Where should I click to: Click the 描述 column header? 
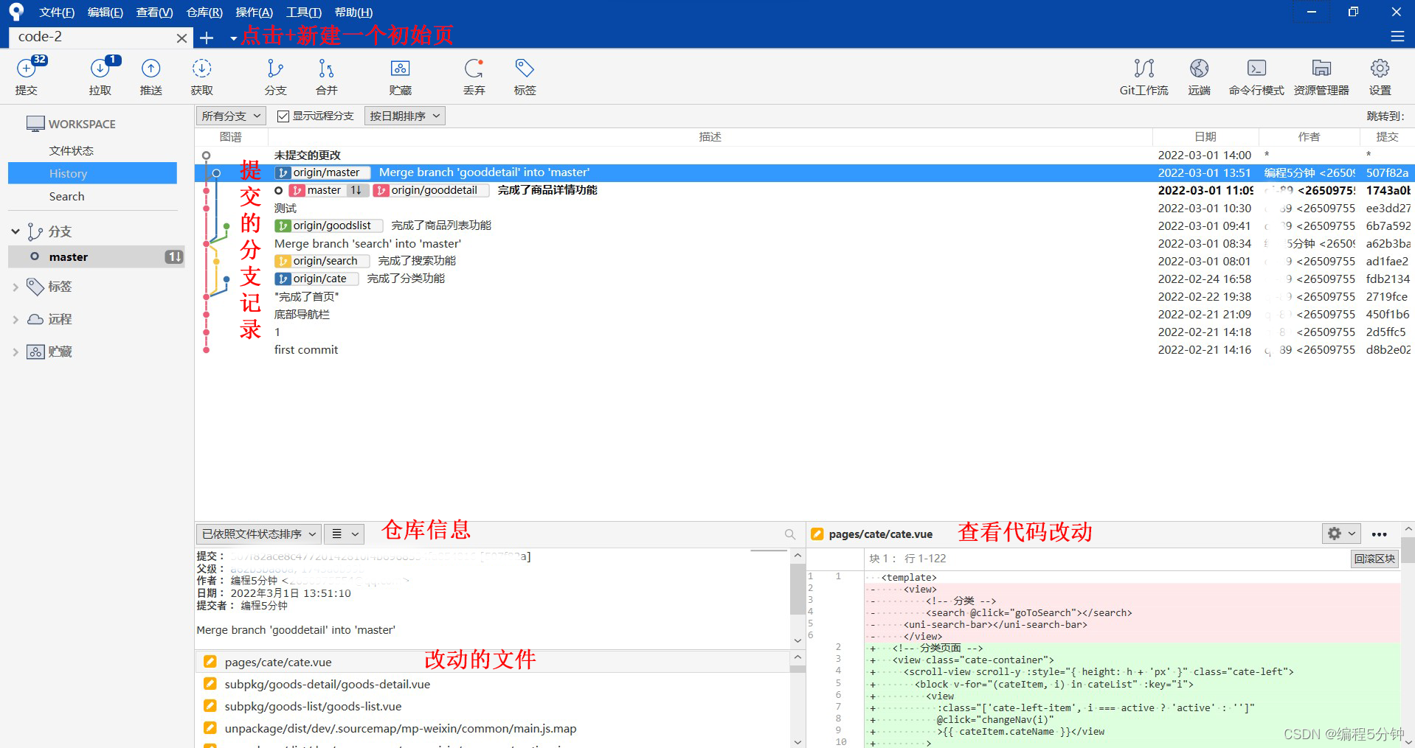[x=710, y=137]
